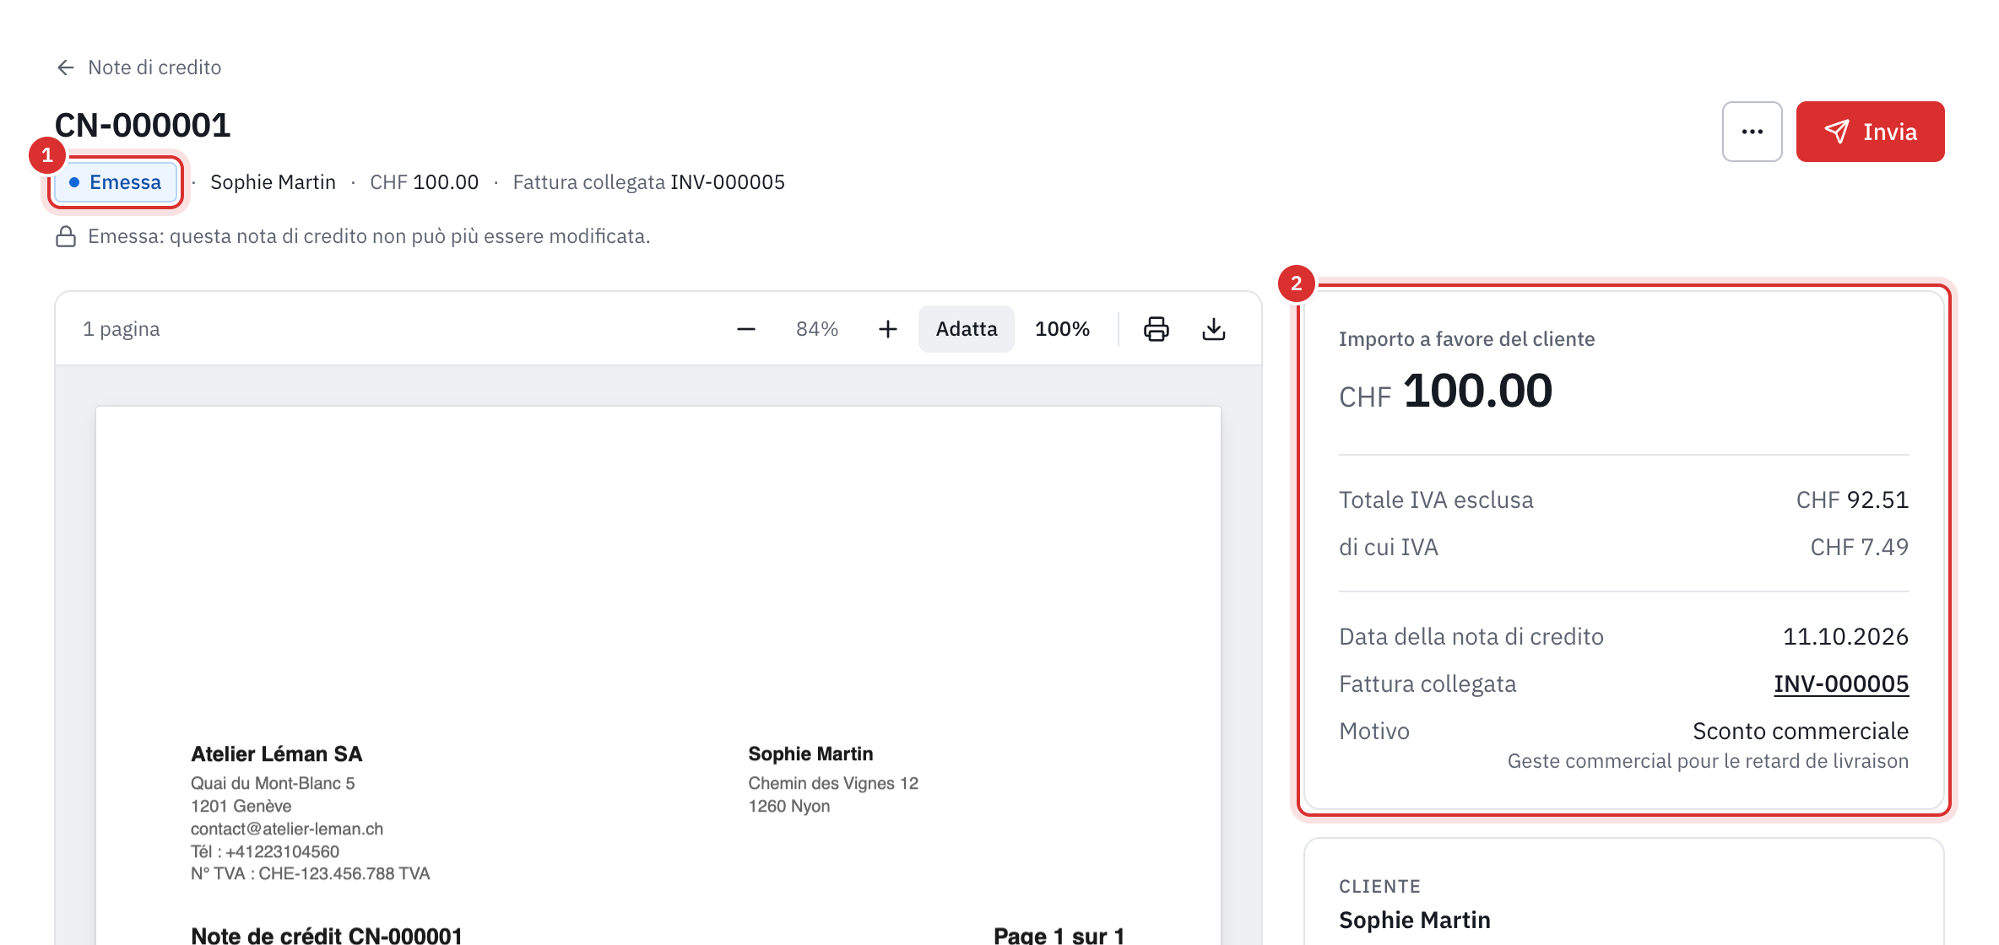Viewport: 1999px width, 945px height.
Task: Download the credit note PDF
Action: coord(1213,329)
